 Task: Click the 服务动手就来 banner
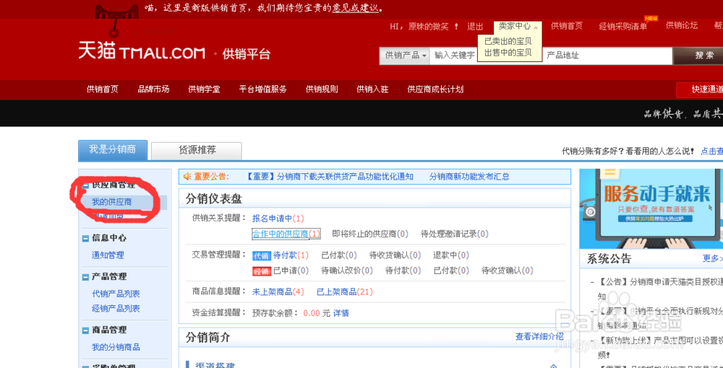651,209
